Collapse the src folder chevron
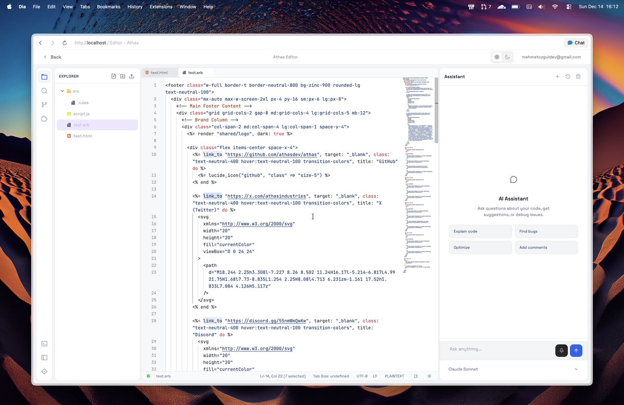 pyautogui.click(x=62, y=91)
